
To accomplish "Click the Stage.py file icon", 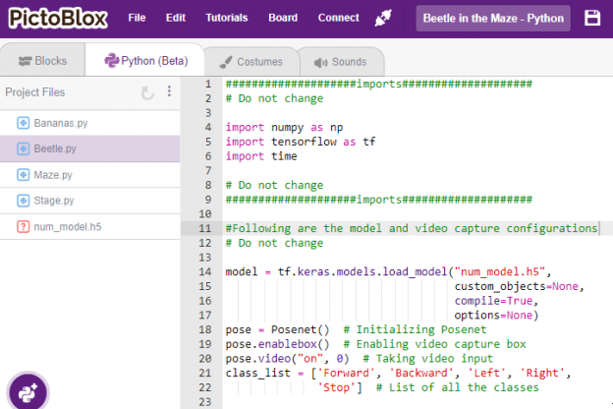I will click(23, 201).
